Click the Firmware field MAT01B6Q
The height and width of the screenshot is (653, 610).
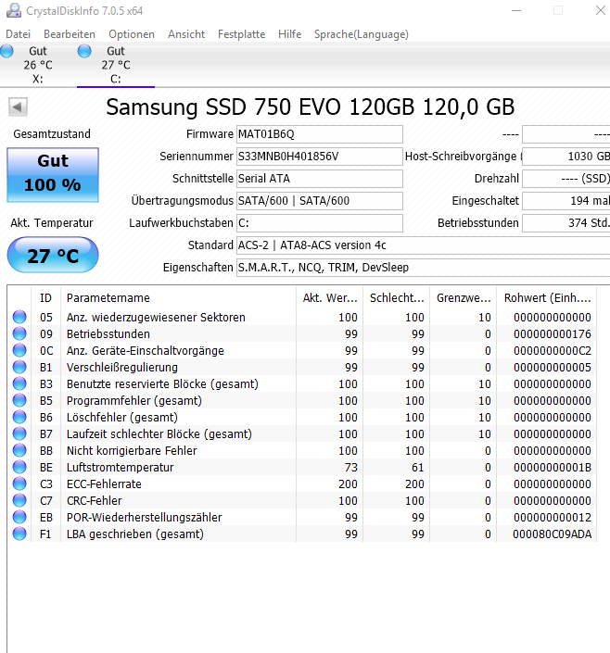point(320,134)
